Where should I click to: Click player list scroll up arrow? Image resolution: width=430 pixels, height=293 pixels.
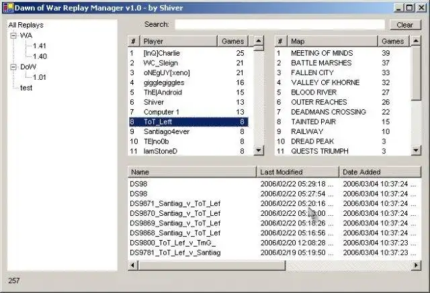(259, 41)
